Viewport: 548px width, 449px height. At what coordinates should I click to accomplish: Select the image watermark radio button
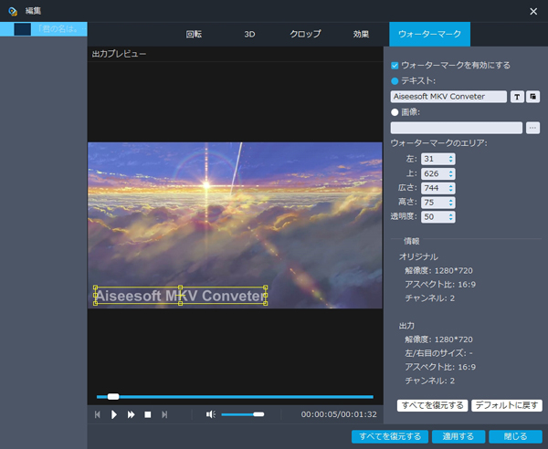coord(395,112)
